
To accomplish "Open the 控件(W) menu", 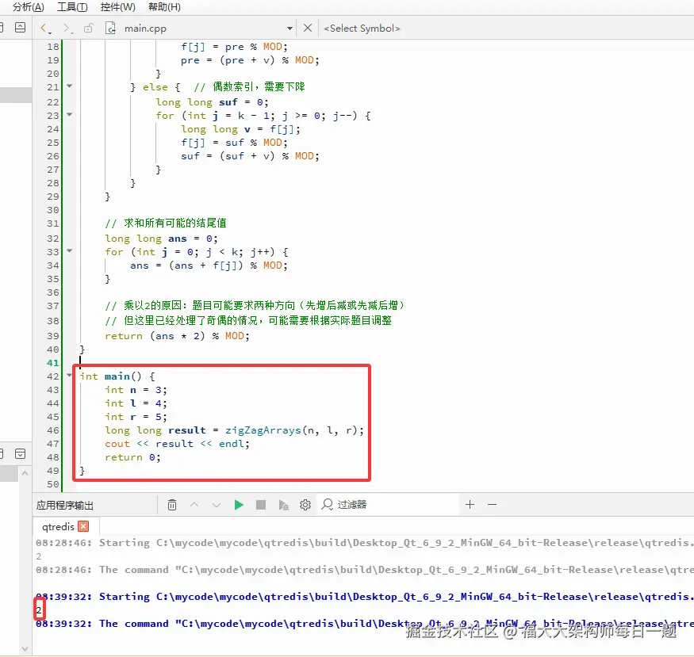I will pos(117,7).
